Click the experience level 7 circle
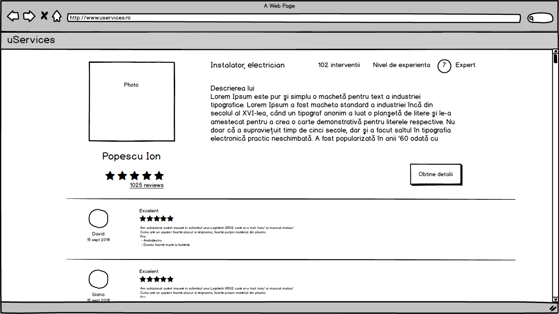The image size is (559, 314). coord(444,66)
